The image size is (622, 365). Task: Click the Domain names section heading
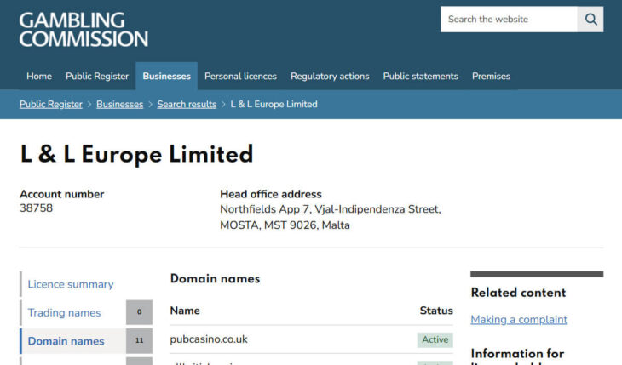click(215, 278)
